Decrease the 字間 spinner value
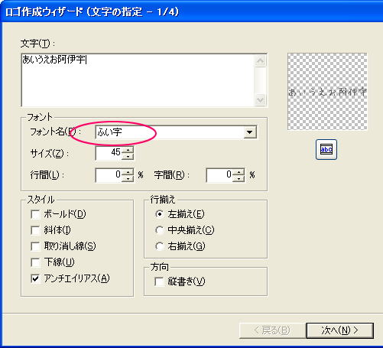This screenshot has width=383, height=348. (x=239, y=178)
